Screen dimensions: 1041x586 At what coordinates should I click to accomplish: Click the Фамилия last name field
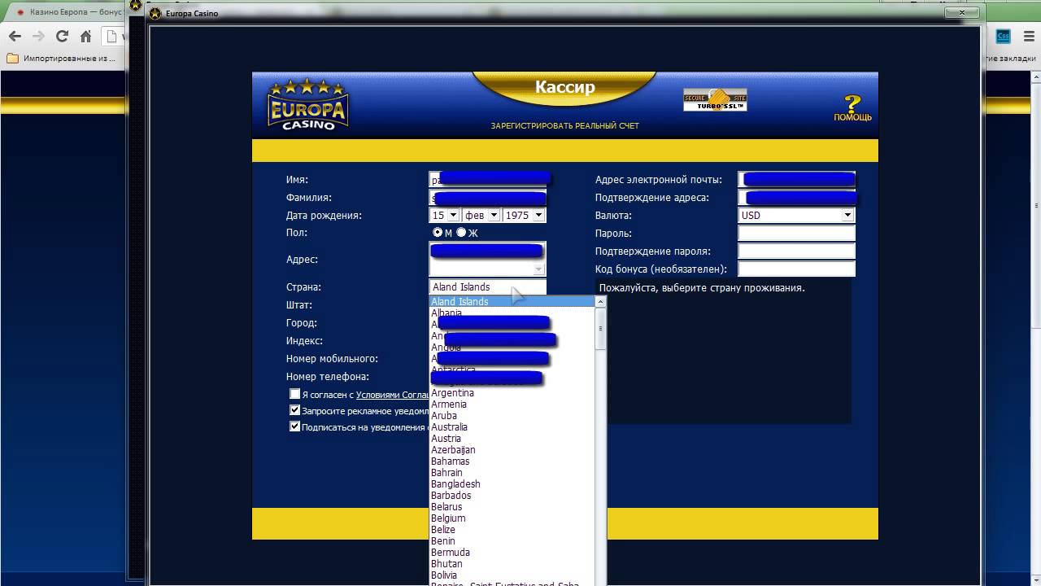tap(487, 198)
